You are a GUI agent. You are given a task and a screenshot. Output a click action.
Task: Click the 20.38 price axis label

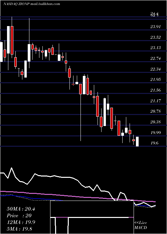[x=156, y=122]
